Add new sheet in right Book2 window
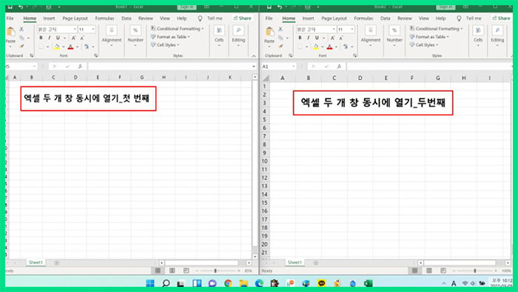Viewport: 518px width, 292px height. (x=316, y=263)
